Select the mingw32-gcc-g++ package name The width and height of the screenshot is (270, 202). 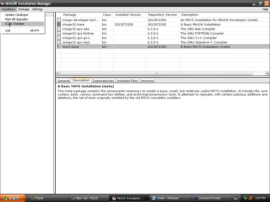pyautogui.click(x=76, y=38)
